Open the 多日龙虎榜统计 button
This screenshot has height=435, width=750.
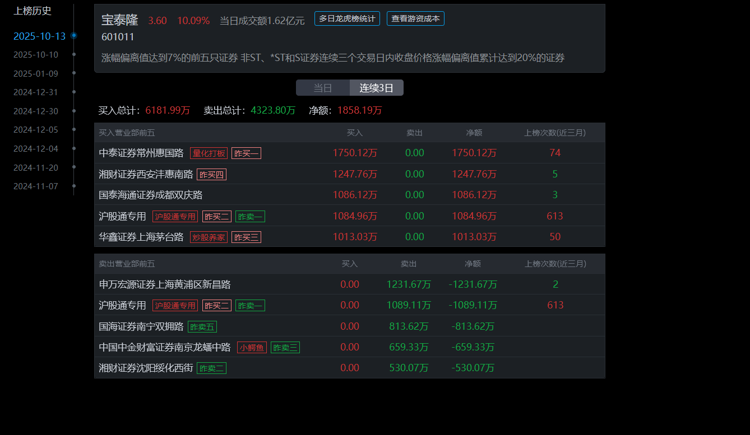[347, 18]
